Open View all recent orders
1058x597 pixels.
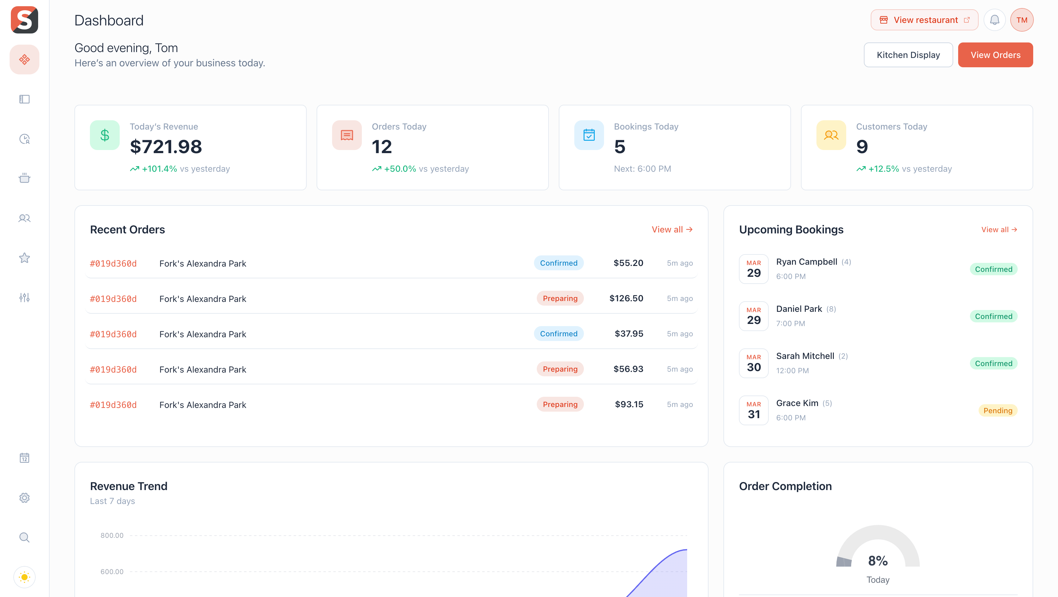(x=672, y=229)
